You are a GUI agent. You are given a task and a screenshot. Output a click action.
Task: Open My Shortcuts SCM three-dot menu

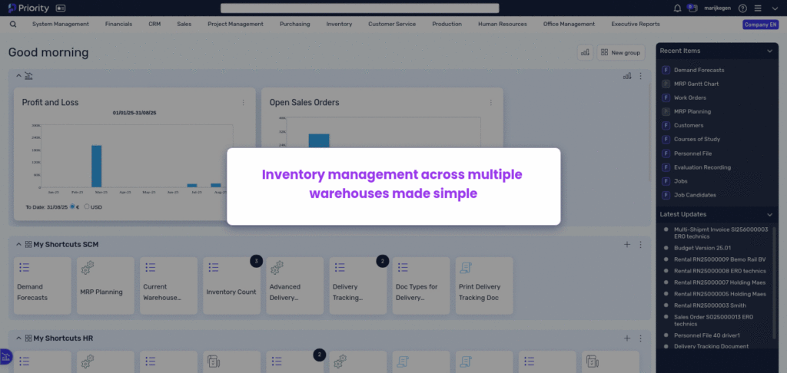click(640, 245)
